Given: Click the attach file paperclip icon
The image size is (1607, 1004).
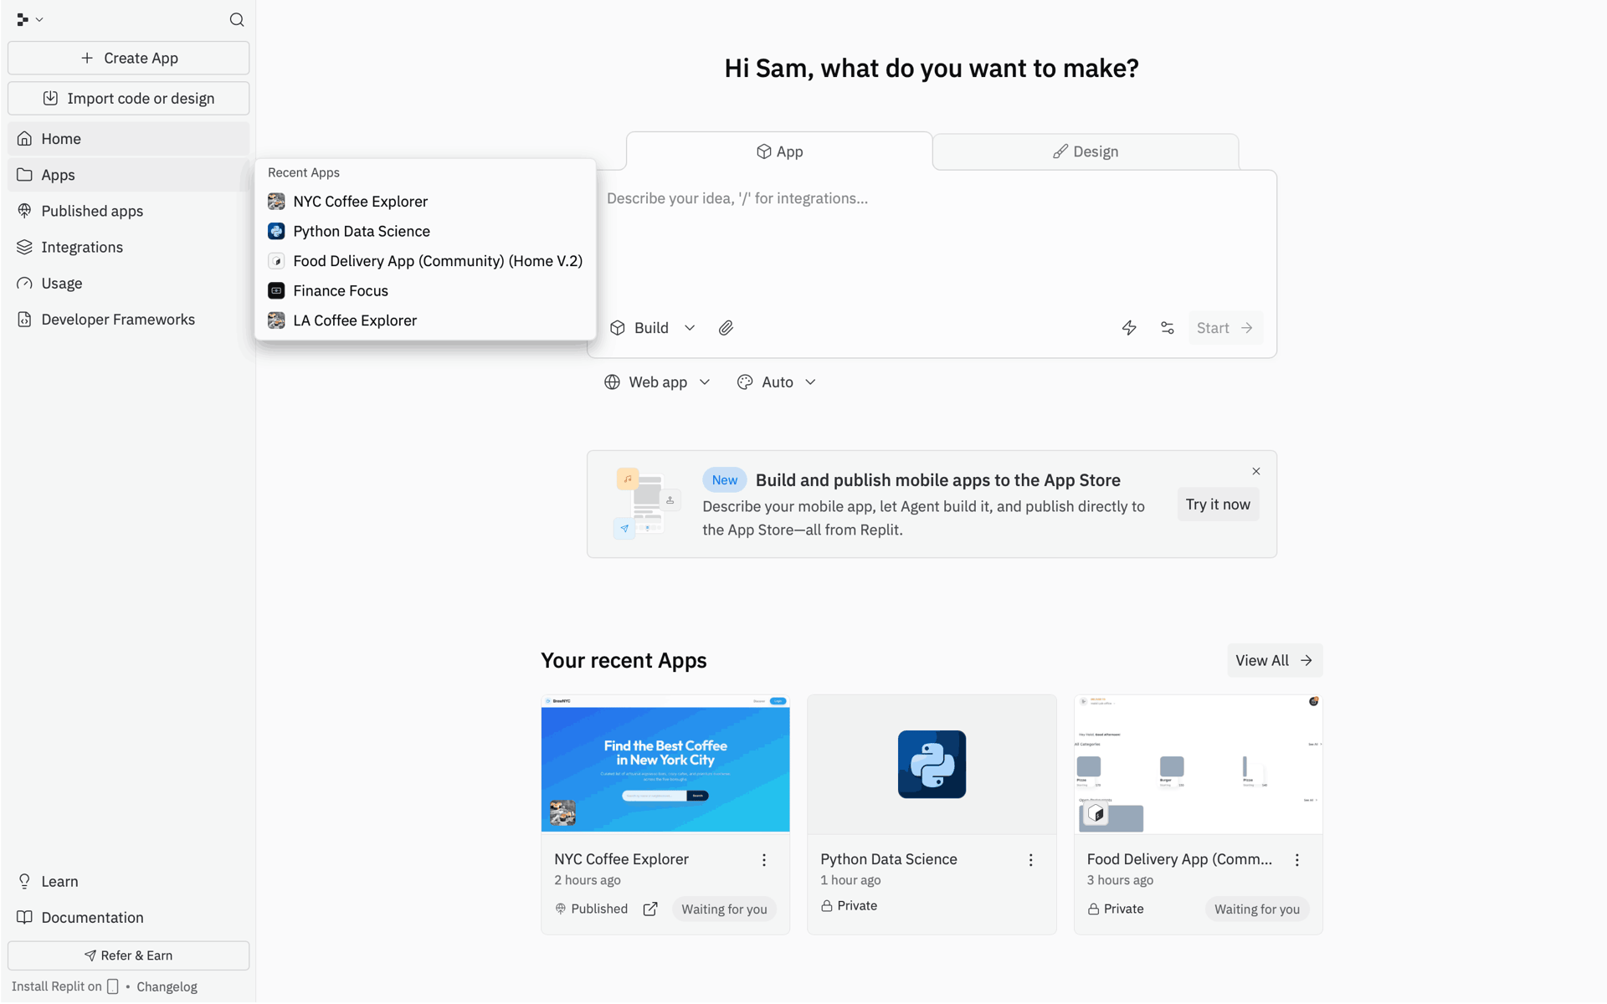Looking at the screenshot, I should pos(726,328).
